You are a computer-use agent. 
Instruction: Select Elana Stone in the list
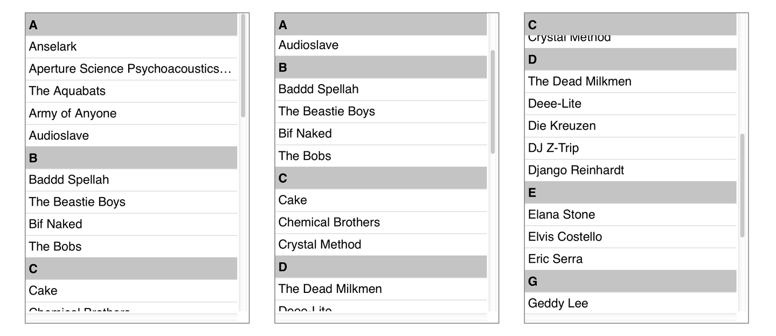pos(630,215)
